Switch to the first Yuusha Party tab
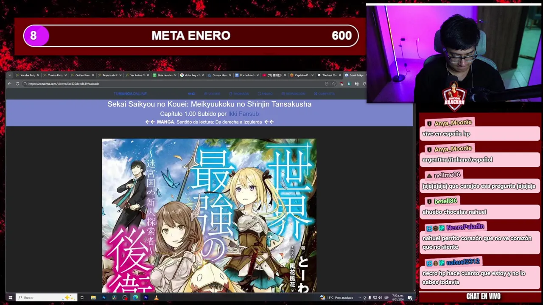Viewport: 543px width, 305px height. [28, 75]
